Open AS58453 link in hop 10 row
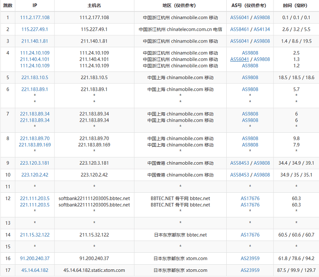Screen dimensions: 319x277 239,175
